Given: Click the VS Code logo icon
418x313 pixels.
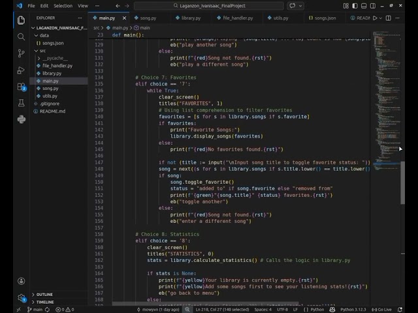Looking at the screenshot, I should click(20, 6).
